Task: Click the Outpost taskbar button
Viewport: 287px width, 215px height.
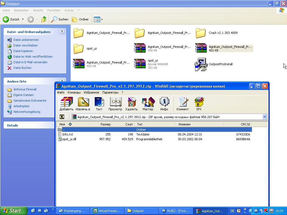Action: click(x=142, y=211)
